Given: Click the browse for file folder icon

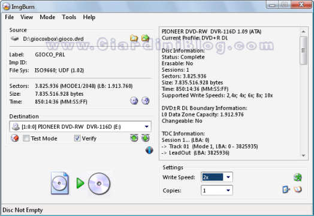Looking at the screenshot, I should coord(134,38).
